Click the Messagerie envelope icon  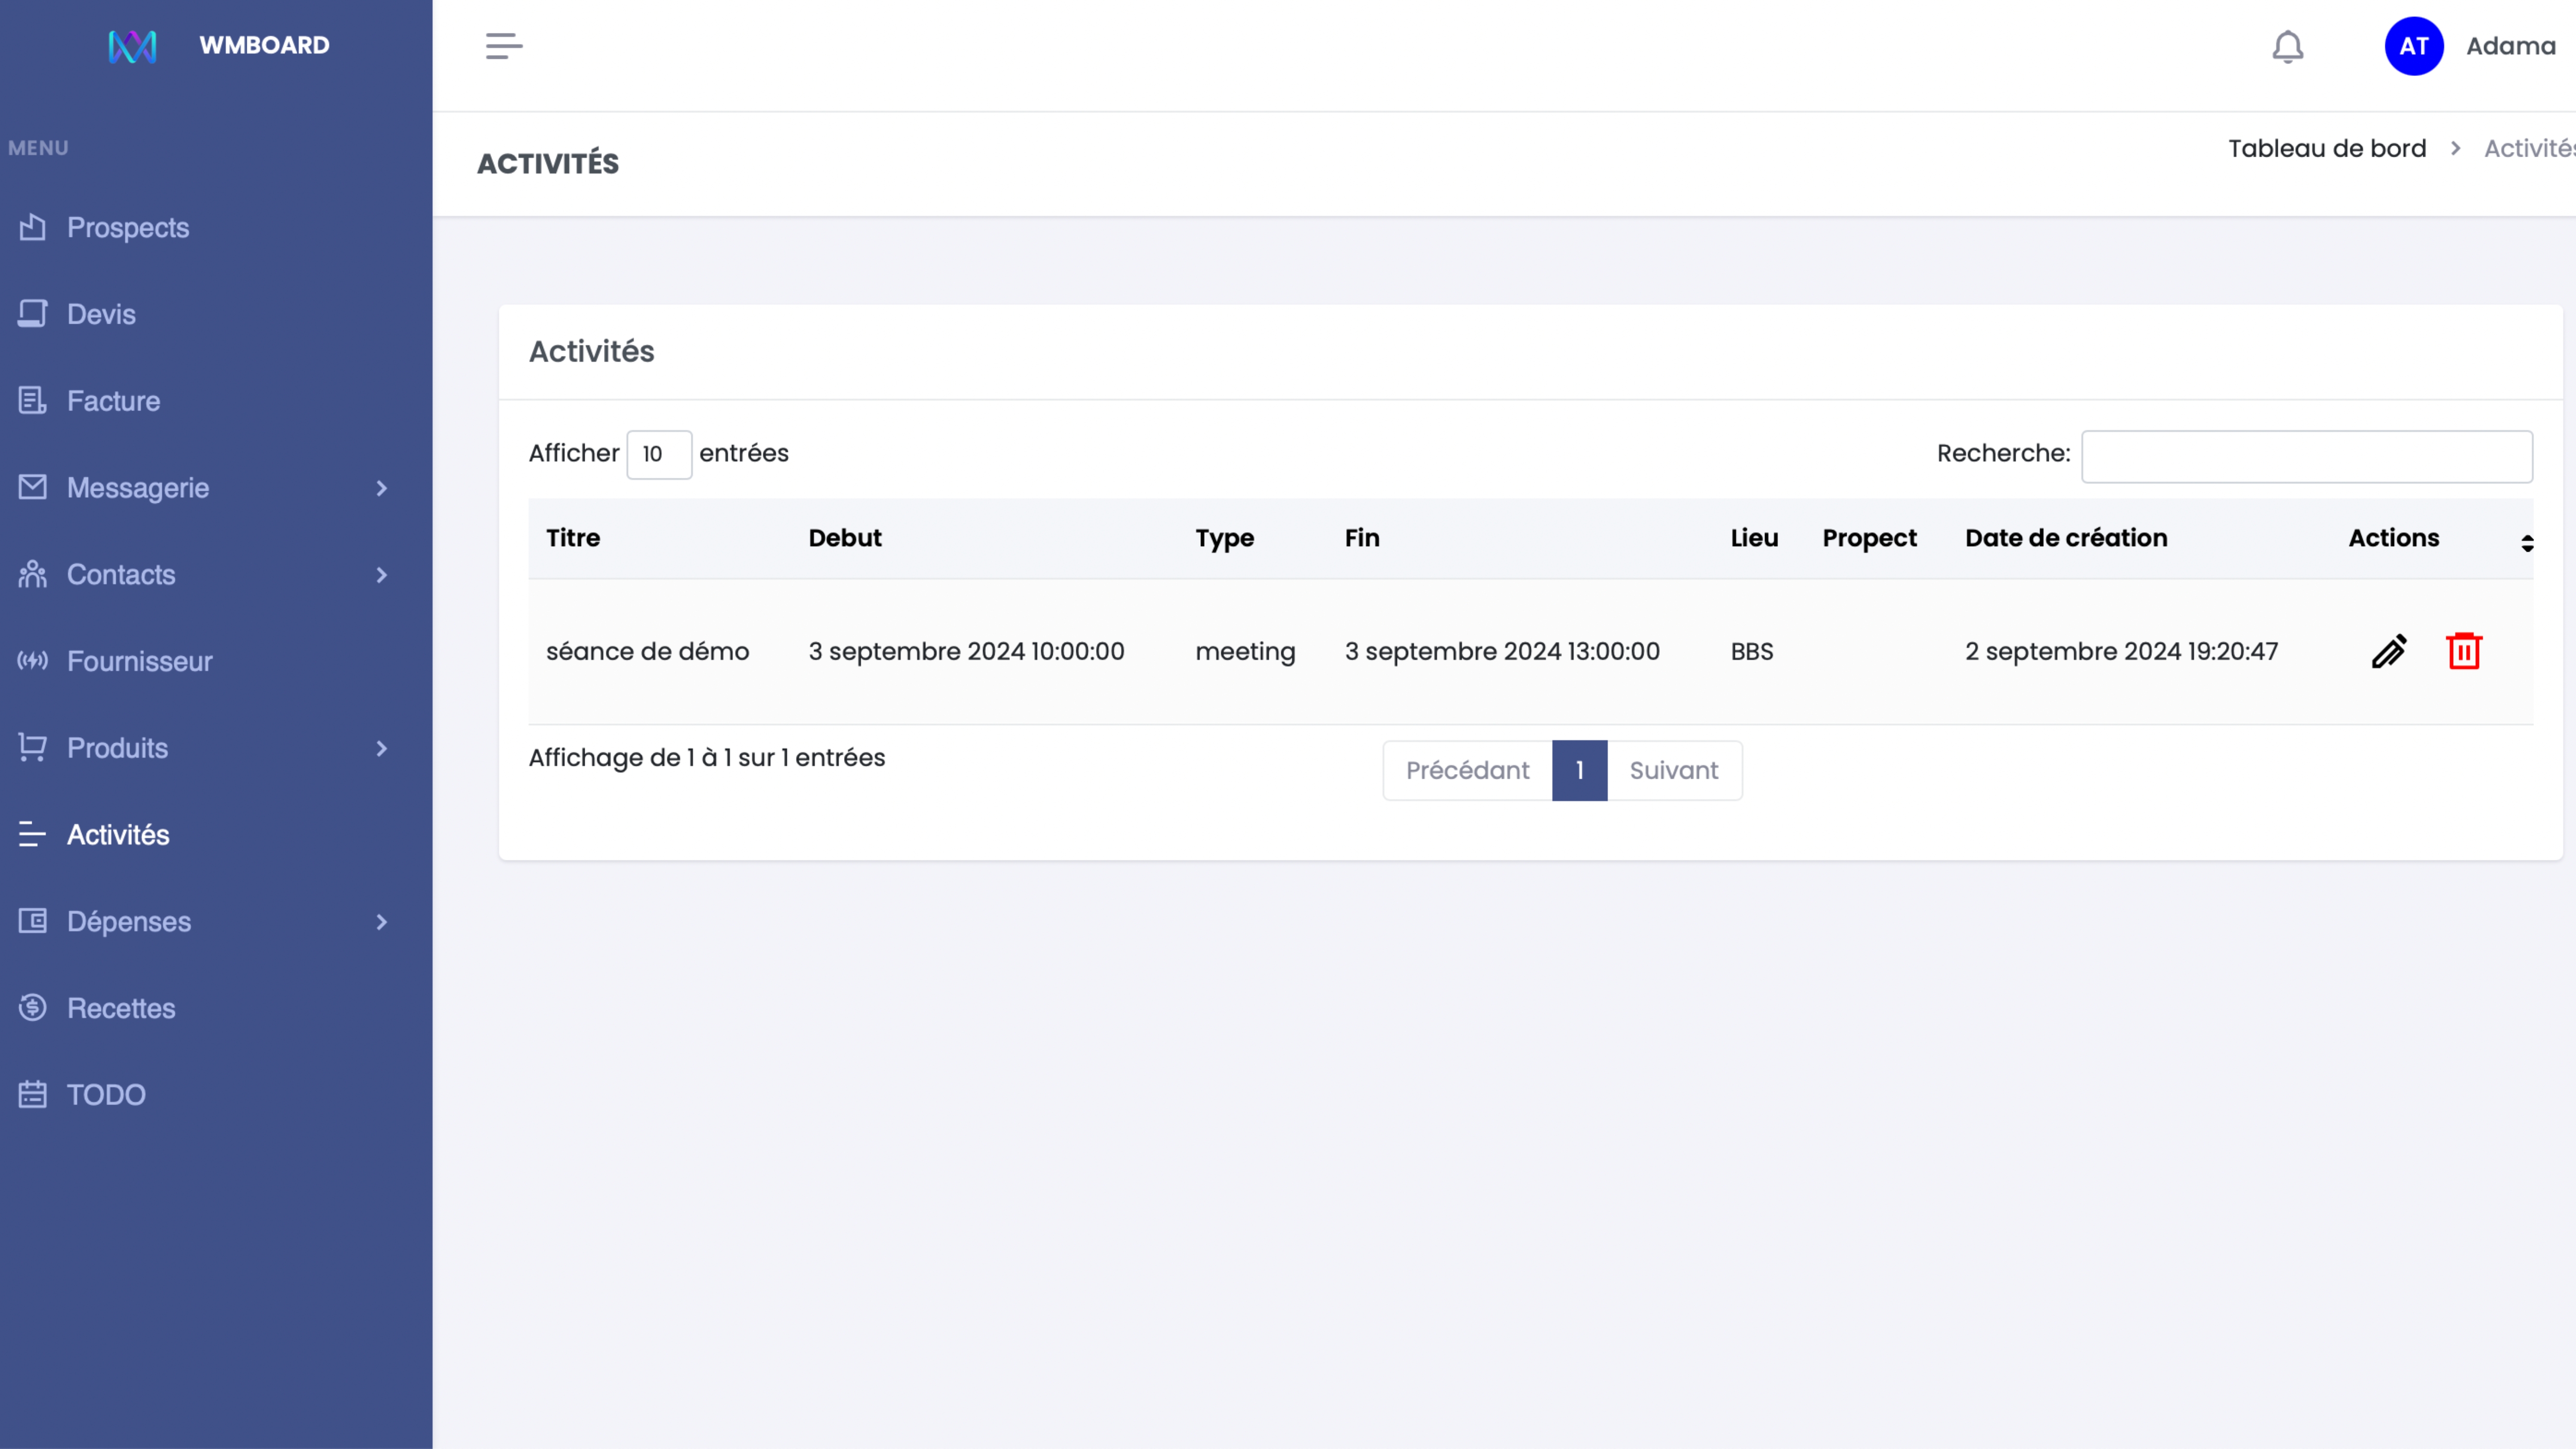(33, 487)
